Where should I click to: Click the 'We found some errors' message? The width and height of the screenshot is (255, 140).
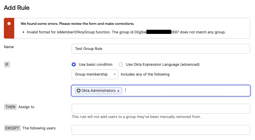click(77, 24)
